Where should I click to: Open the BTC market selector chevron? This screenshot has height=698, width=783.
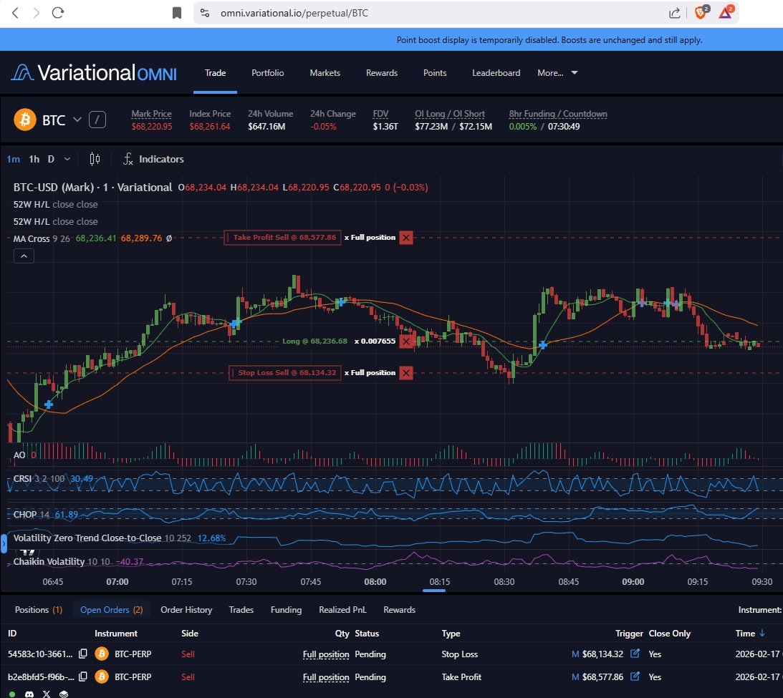point(77,120)
